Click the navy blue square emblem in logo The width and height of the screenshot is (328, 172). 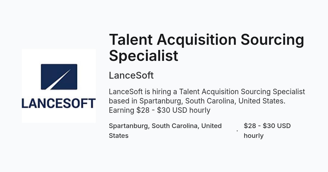click(59, 77)
